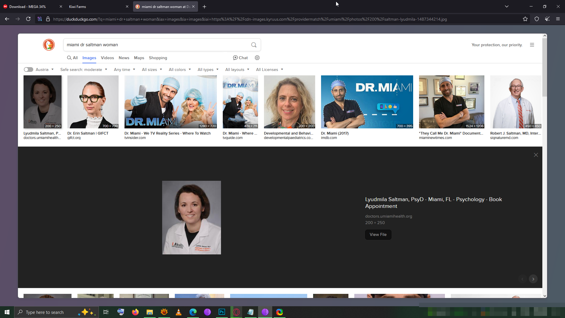Viewport: 565px width, 318px height.
Task: Open Opera from the taskbar
Action: tap(236, 312)
